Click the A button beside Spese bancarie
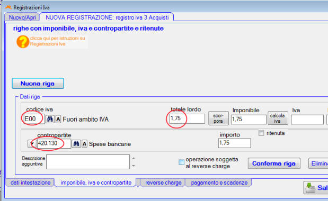This screenshot has width=328, height=201. (x=84, y=143)
